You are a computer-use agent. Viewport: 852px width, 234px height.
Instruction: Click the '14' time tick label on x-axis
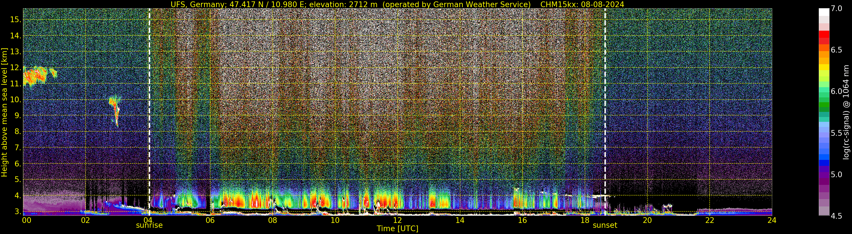click(460, 220)
